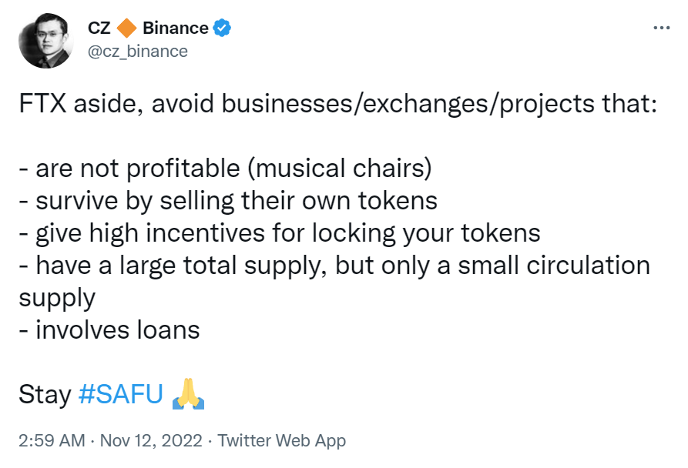Viewport: 688px width, 468px height.
Task: Click the blue verified checkmark badge
Action: [x=222, y=28]
